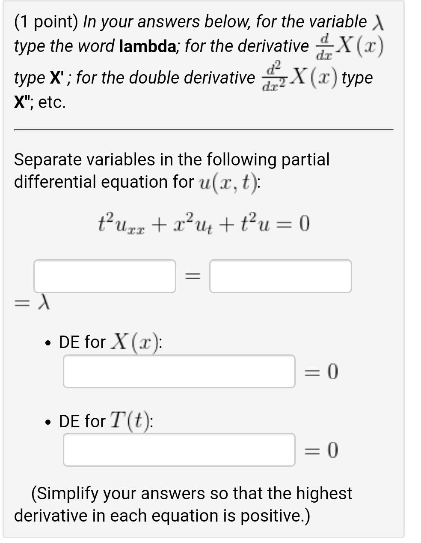
Task: Click the first answer box before equals sign
Action: (x=105, y=277)
